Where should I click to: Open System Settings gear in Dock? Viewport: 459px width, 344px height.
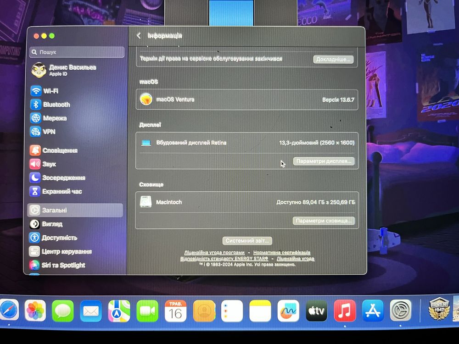(x=400, y=311)
